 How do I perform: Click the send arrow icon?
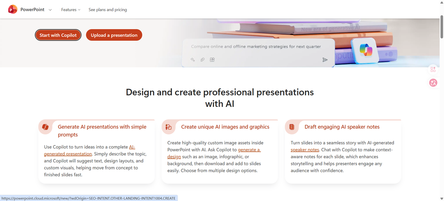325,60
